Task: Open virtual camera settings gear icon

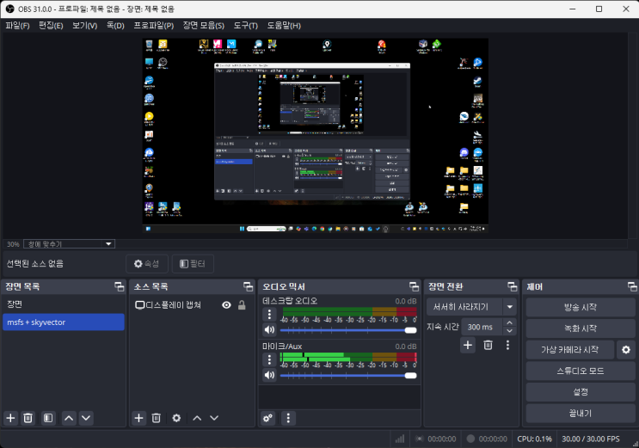Action: [x=626, y=350]
